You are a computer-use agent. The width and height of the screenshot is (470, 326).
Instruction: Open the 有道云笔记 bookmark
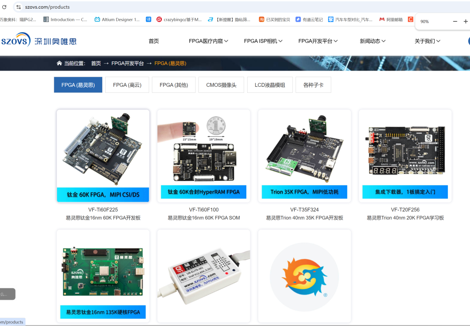point(309,20)
